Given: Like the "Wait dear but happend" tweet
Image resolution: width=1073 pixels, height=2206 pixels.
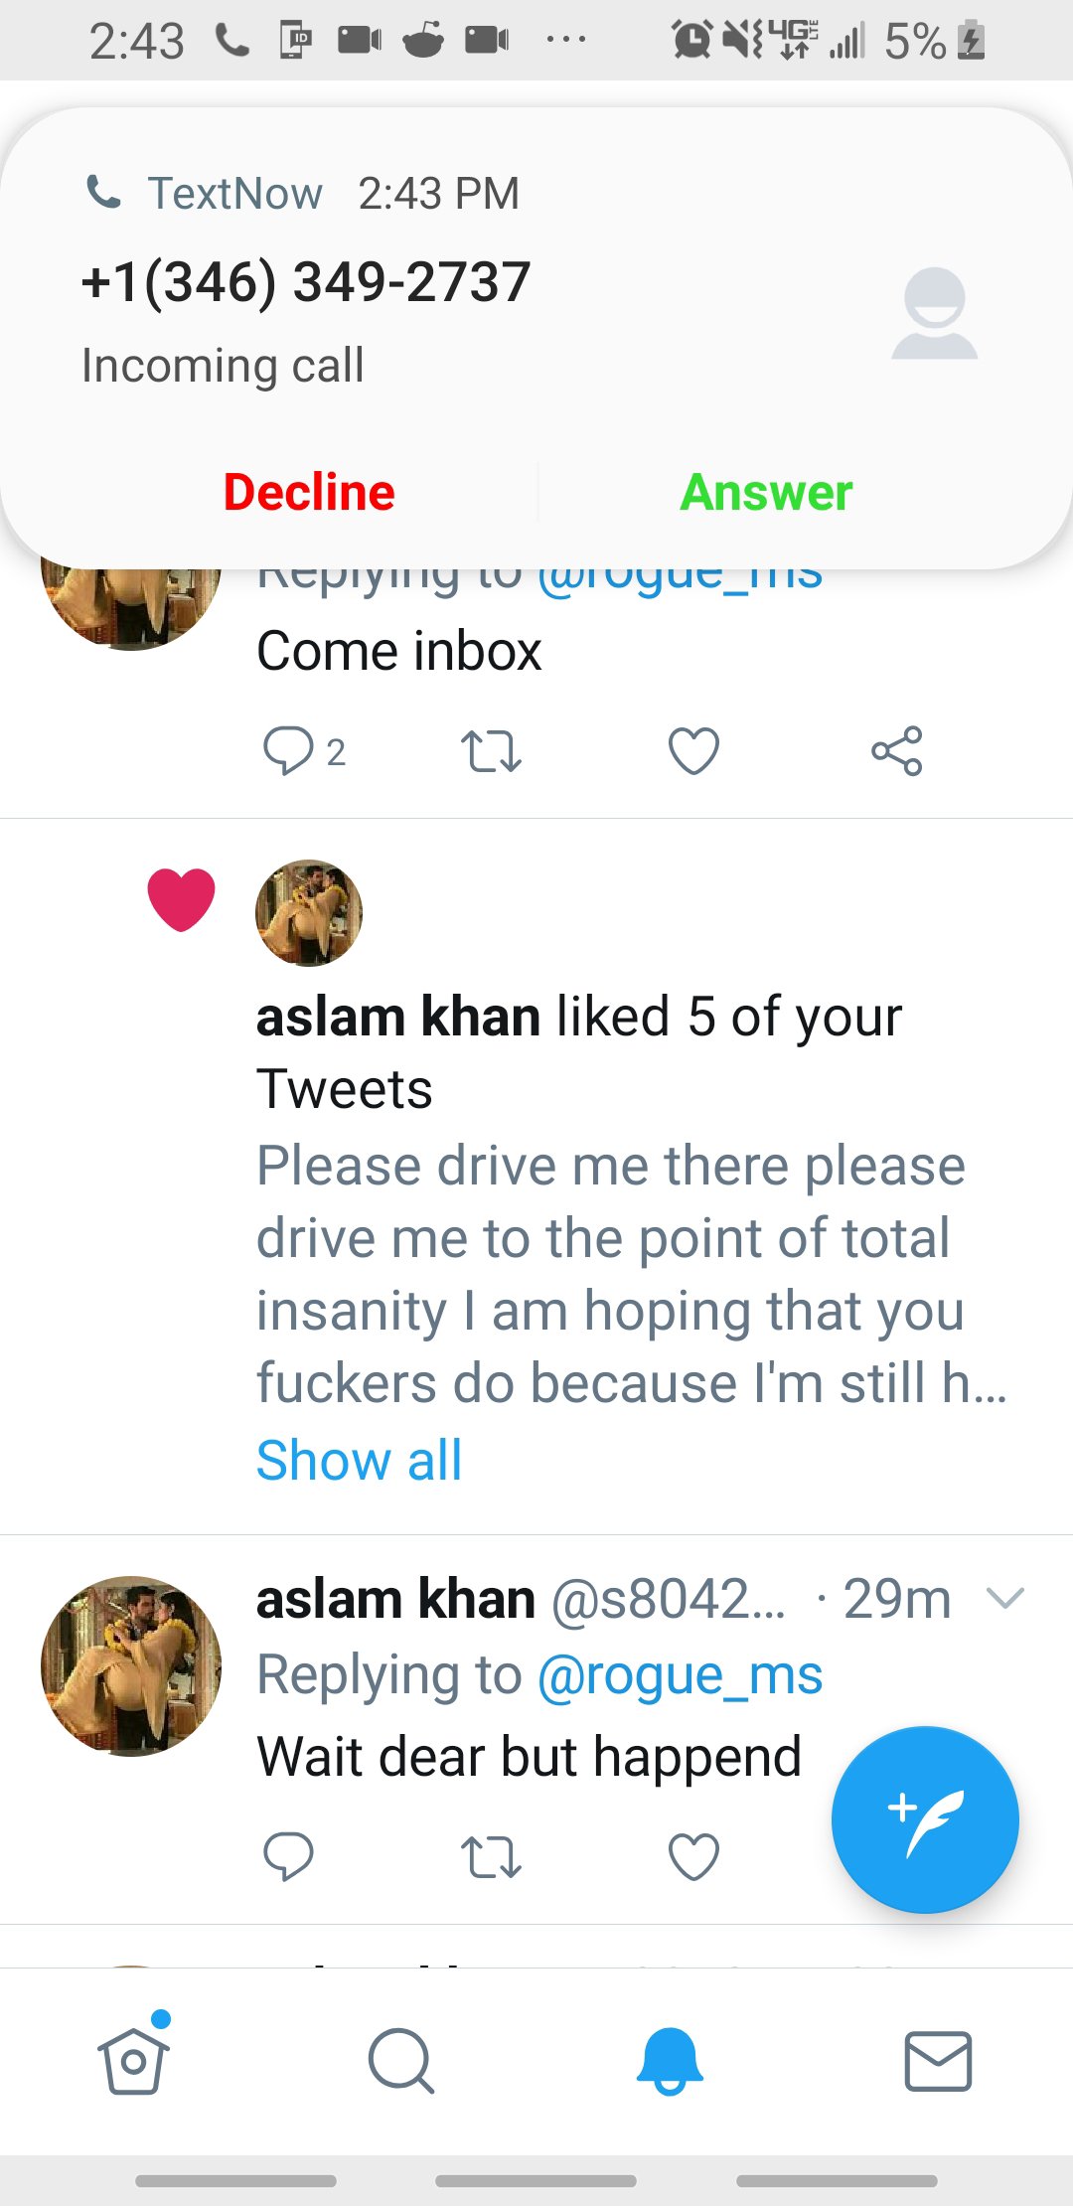Looking at the screenshot, I should pos(693,1855).
